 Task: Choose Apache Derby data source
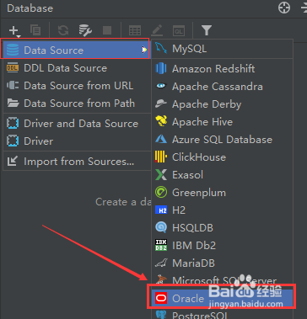[223, 104]
